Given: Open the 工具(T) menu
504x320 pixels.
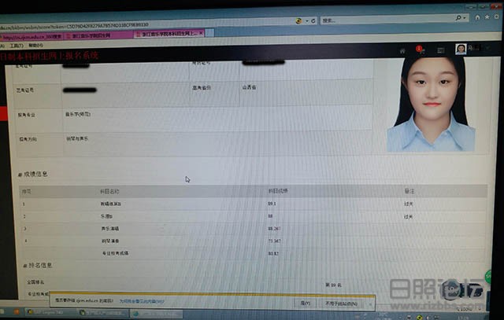Looking at the screenshot, I should 17,46.
